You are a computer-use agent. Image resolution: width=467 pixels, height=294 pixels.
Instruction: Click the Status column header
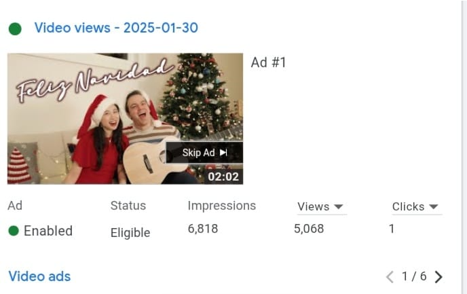[128, 206]
